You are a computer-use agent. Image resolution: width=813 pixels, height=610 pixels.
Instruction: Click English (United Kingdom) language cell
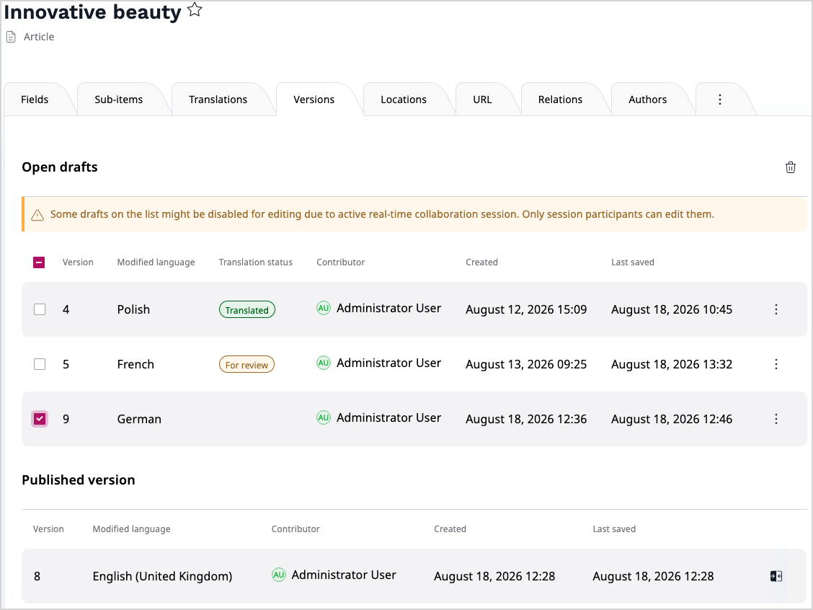(162, 576)
